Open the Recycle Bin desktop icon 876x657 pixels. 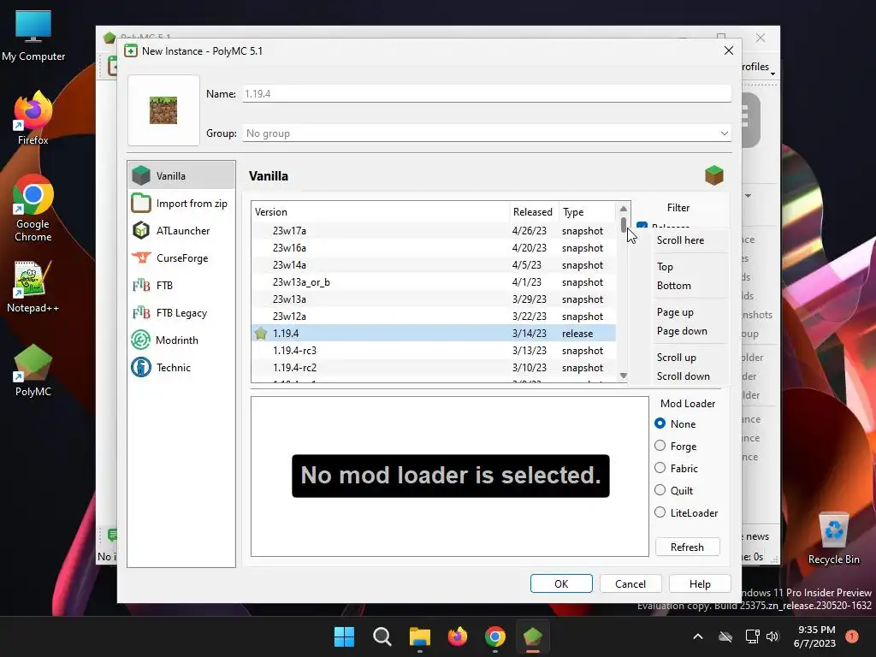pyautogui.click(x=833, y=539)
